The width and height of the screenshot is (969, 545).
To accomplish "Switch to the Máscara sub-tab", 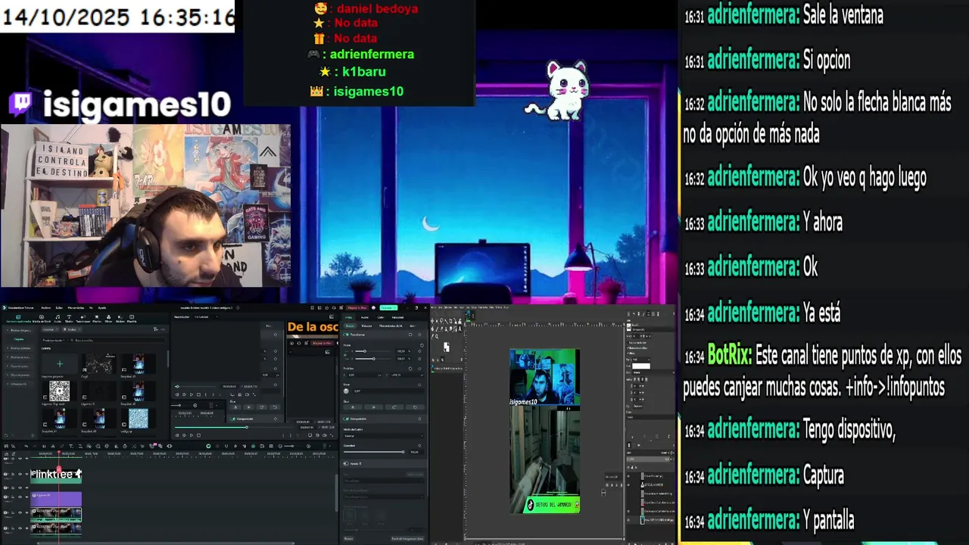I will (x=366, y=325).
